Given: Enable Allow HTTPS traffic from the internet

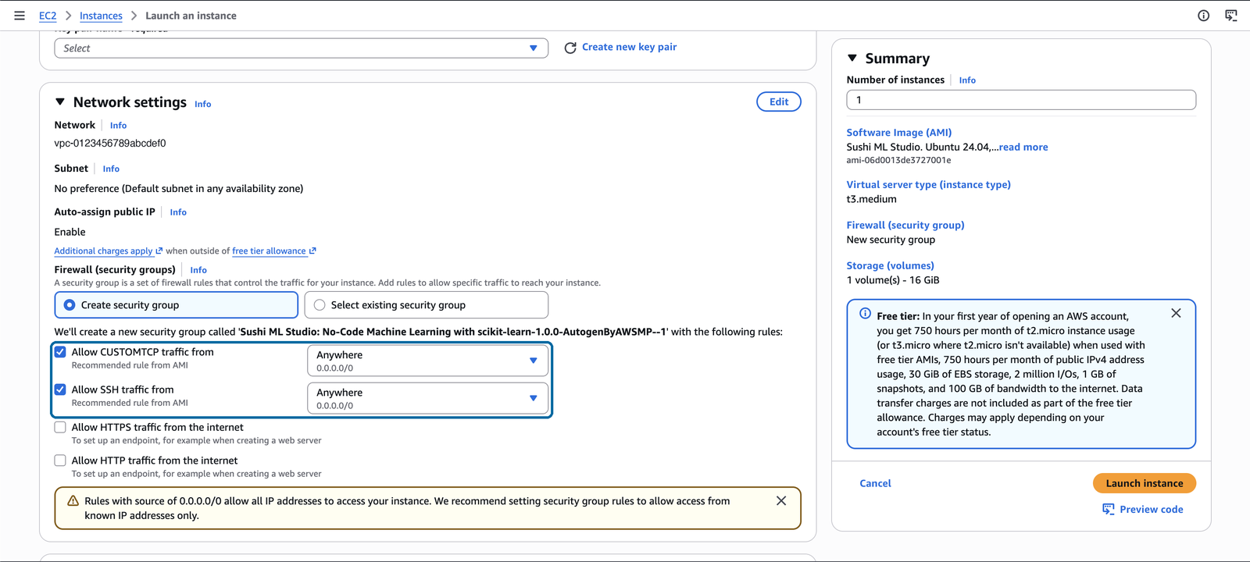Looking at the screenshot, I should point(60,427).
